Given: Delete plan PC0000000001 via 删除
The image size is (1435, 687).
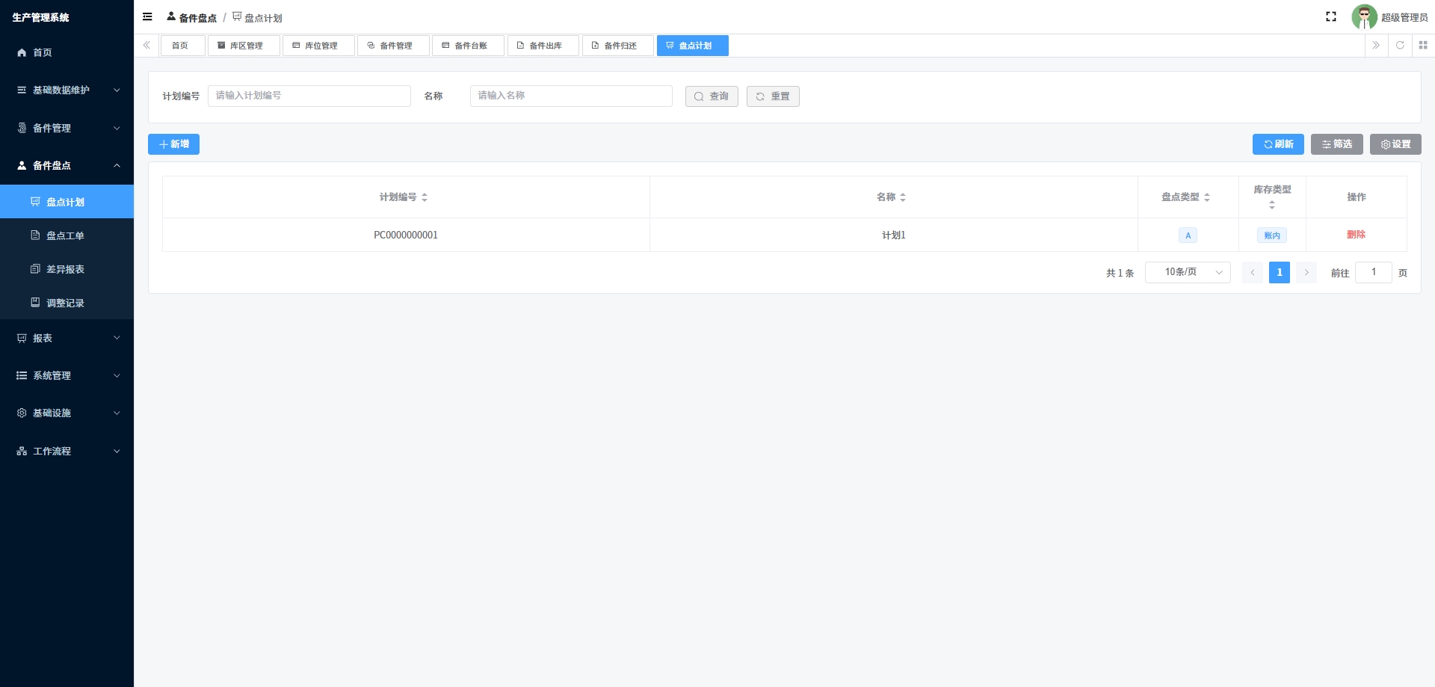Looking at the screenshot, I should 1356,235.
